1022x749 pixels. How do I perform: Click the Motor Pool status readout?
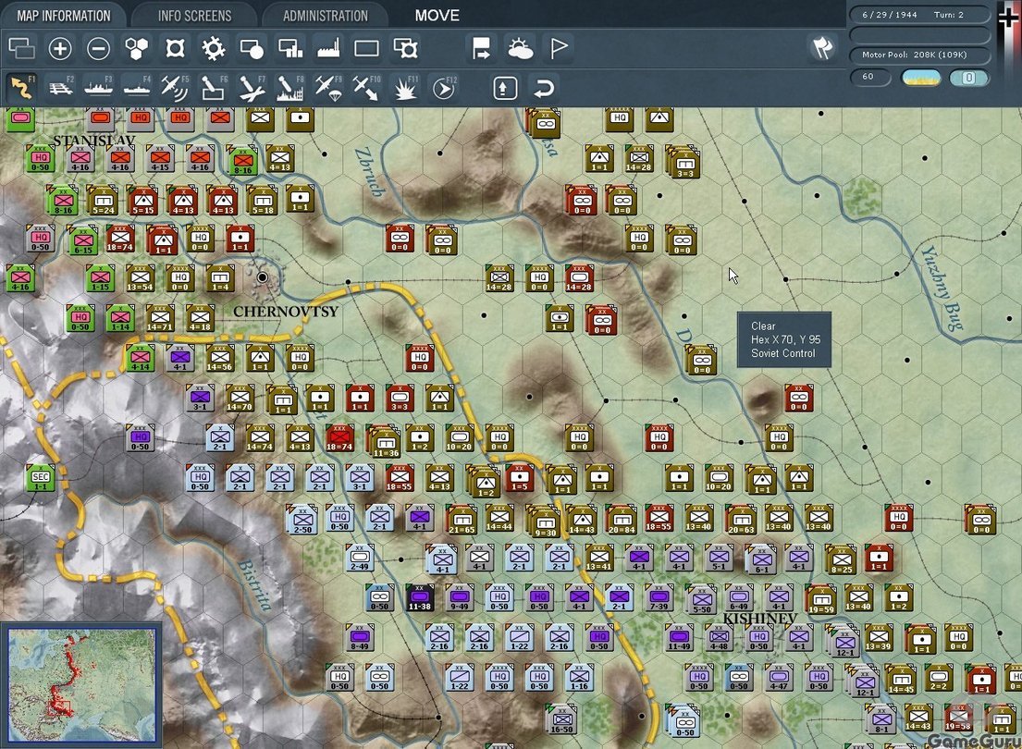pos(921,55)
